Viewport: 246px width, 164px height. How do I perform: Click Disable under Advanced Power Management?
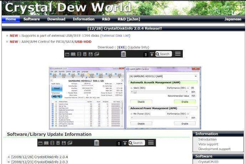(141, 124)
